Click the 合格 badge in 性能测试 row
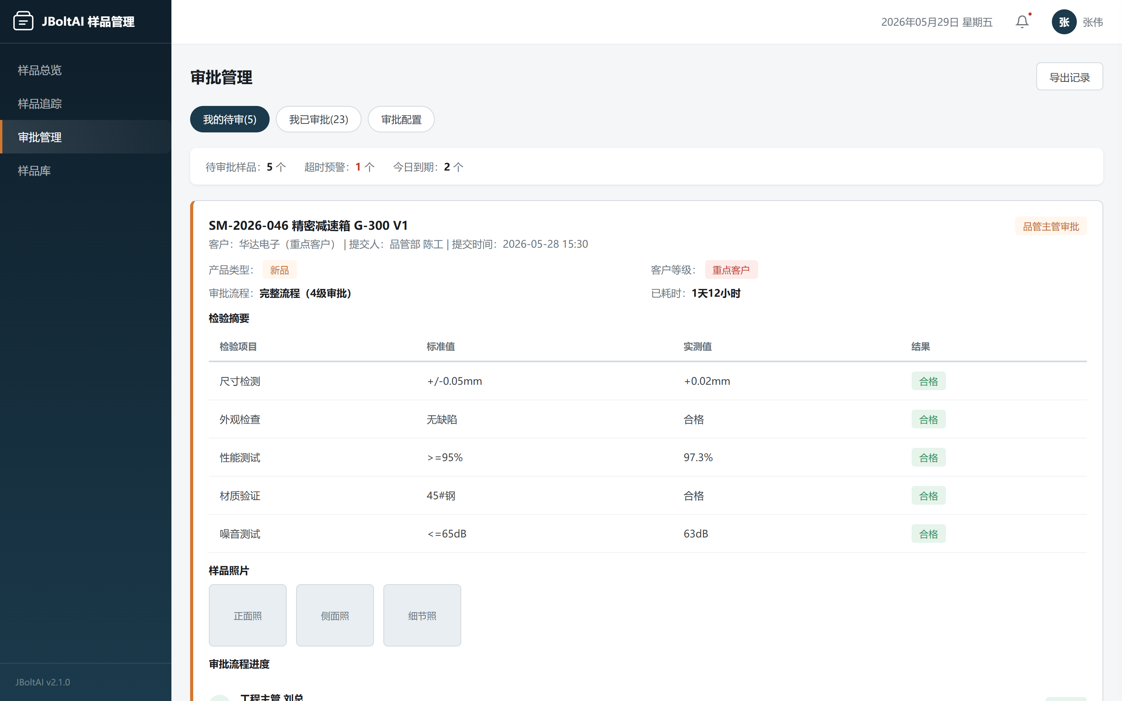This screenshot has width=1122, height=701. (x=928, y=458)
